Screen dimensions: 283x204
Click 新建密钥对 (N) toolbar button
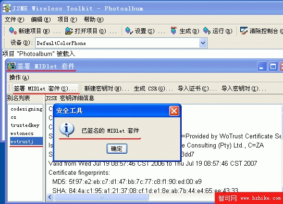pos(107,89)
